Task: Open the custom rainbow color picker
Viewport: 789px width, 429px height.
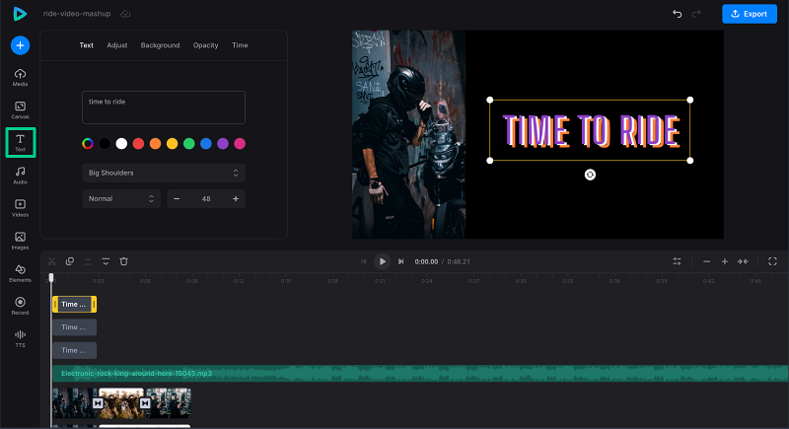Action: pos(88,144)
